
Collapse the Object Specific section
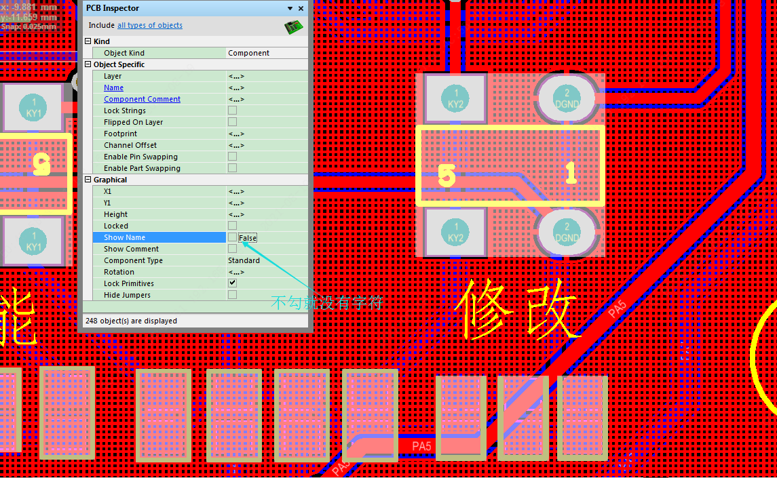[x=88, y=65]
